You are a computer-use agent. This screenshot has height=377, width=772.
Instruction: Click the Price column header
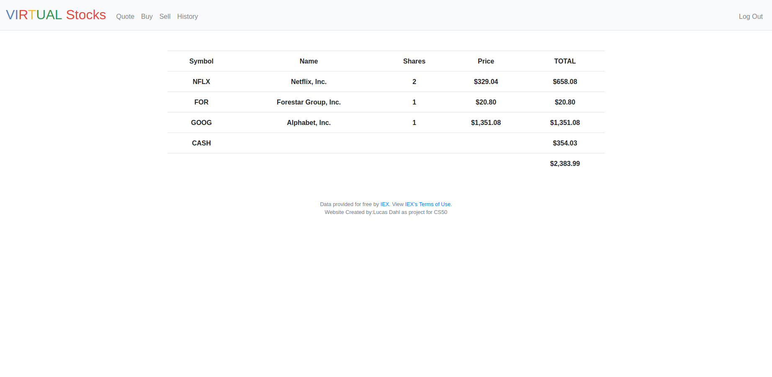point(486,61)
